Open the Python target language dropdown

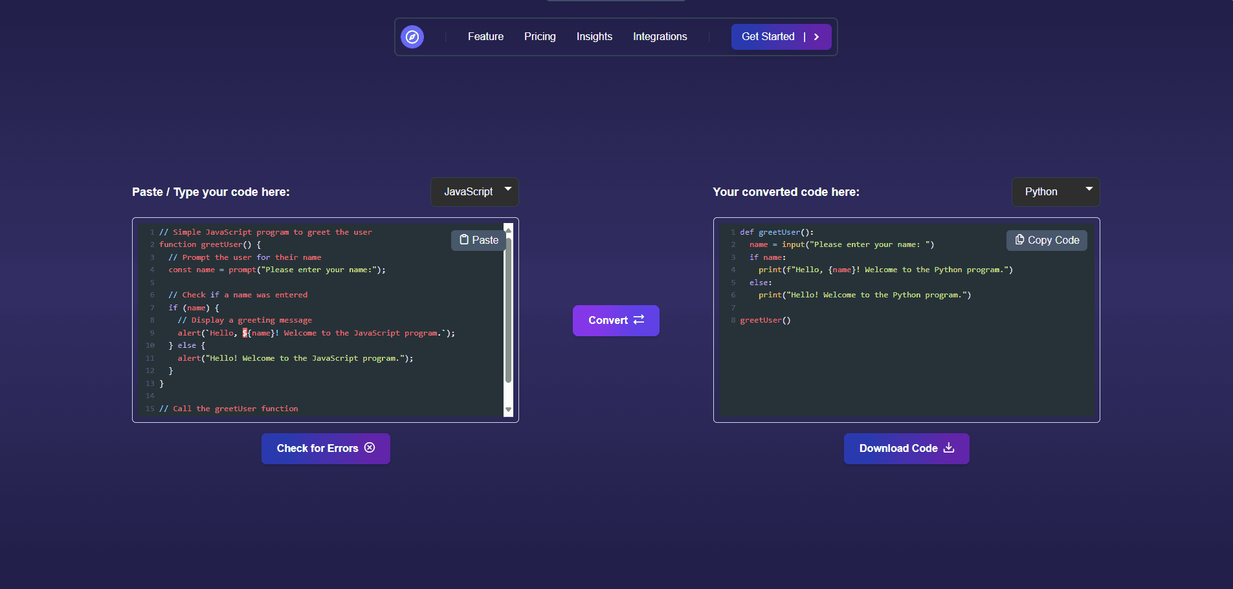[1056, 192]
